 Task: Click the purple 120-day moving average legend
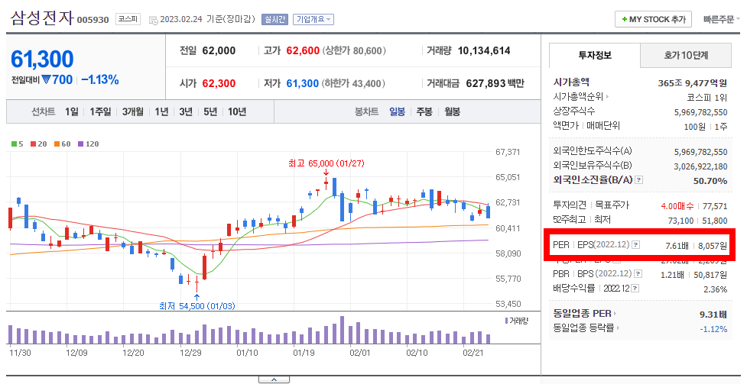pyautogui.click(x=88, y=144)
